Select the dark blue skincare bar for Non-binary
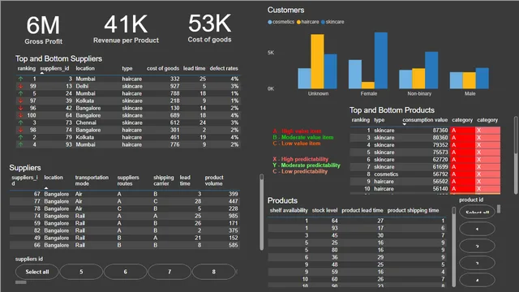The height and width of the screenshot is (292, 519). click(431, 71)
